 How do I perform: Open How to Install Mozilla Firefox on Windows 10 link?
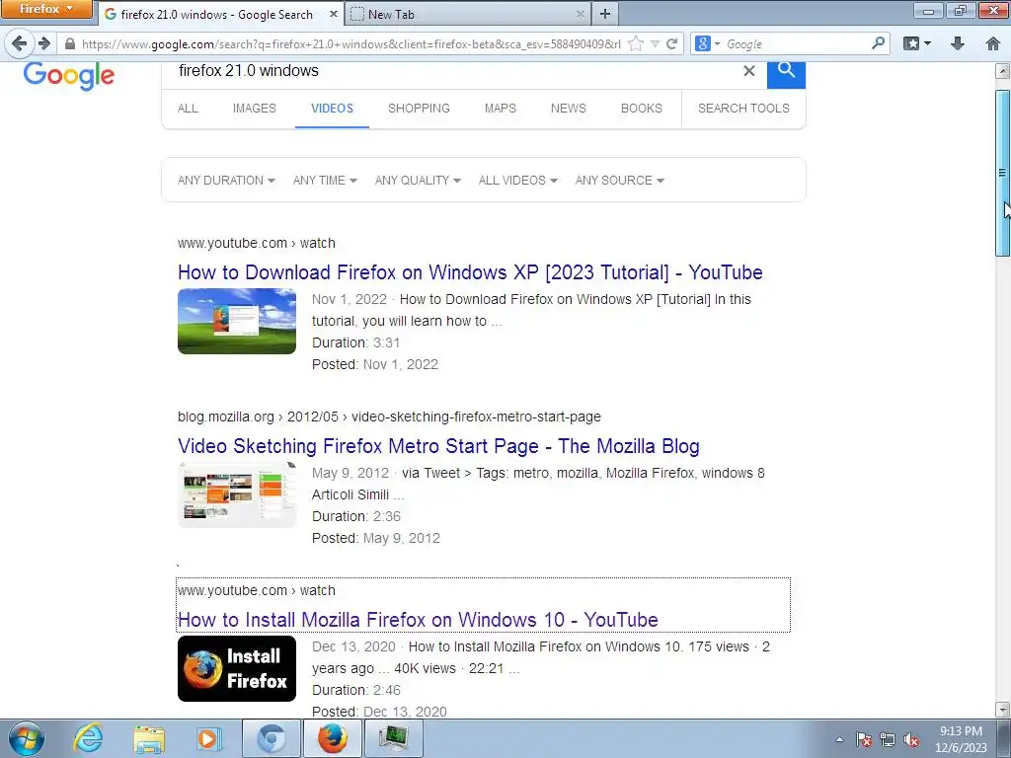pyautogui.click(x=418, y=620)
